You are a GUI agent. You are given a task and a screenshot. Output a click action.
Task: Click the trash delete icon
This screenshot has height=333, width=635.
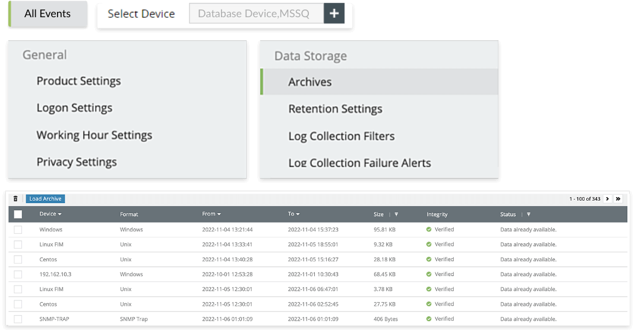pyautogui.click(x=15, y=199)
